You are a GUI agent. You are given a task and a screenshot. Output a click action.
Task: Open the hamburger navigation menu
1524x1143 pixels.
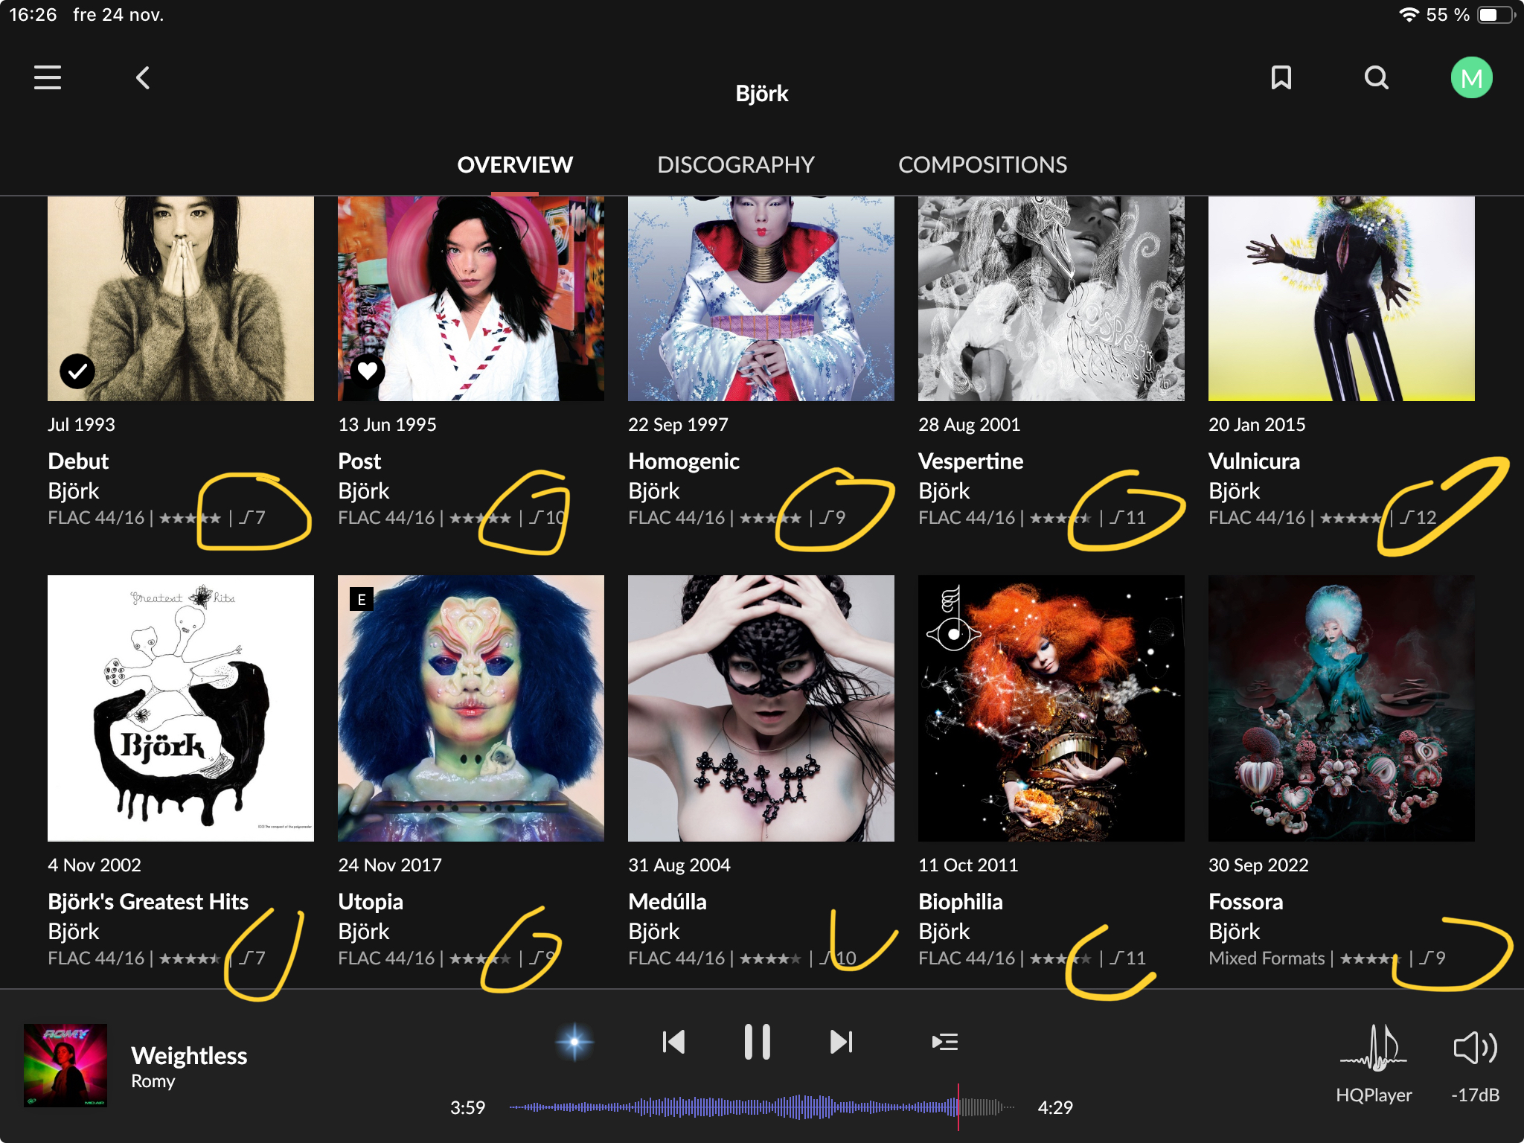pyautogui.click(x=48, y=77)
